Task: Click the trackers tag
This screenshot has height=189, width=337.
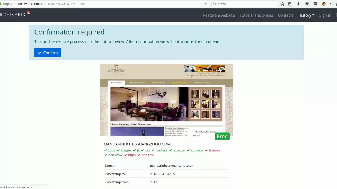Action: tap(161, 150)
